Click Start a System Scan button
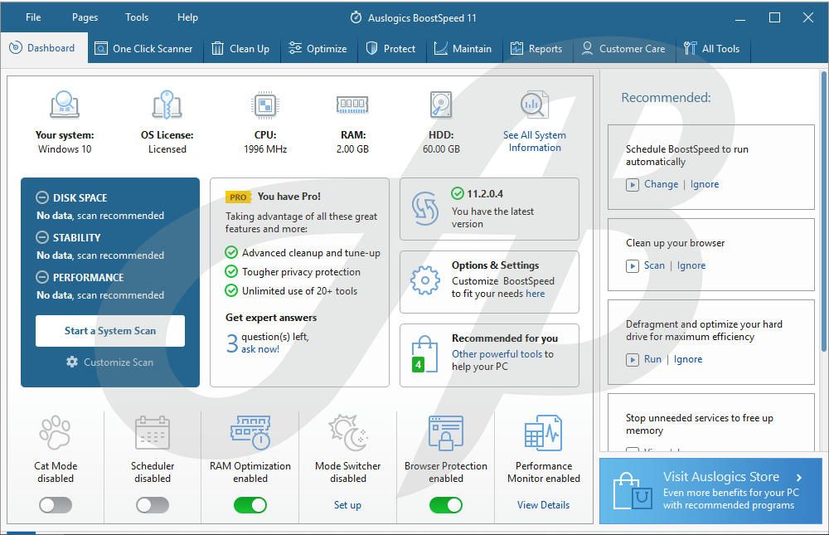This screenshot has height=535, width=829. [x=110, y=331]
